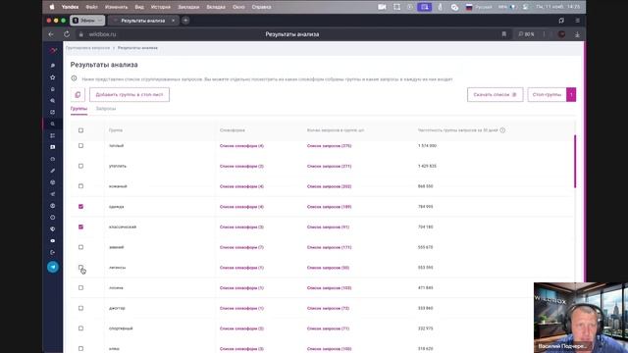Click the purple table vertical scrollbar
Image resolution: width=628 pixels, height=353 pixels.
coord(575,161)
